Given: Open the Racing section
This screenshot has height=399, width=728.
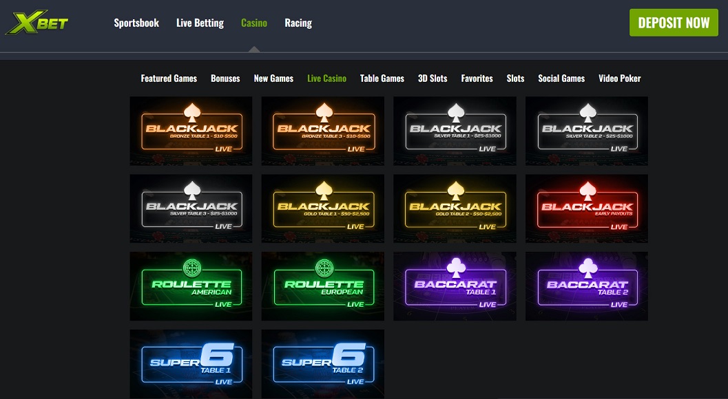Looking at the screenshot, I should 298,23.
